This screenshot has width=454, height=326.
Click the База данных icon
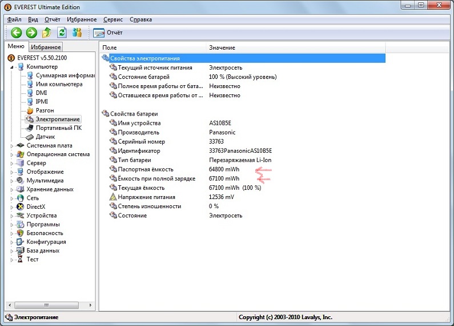pyautogui.click(x=20, y=251)
